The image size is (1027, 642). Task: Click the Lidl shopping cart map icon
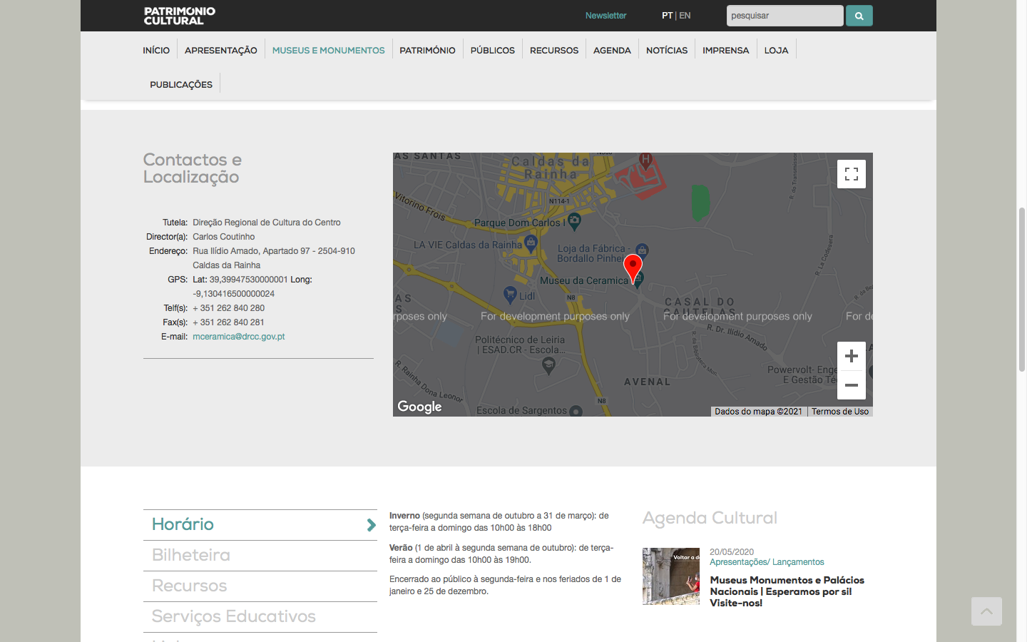click(x=510, y=293)
